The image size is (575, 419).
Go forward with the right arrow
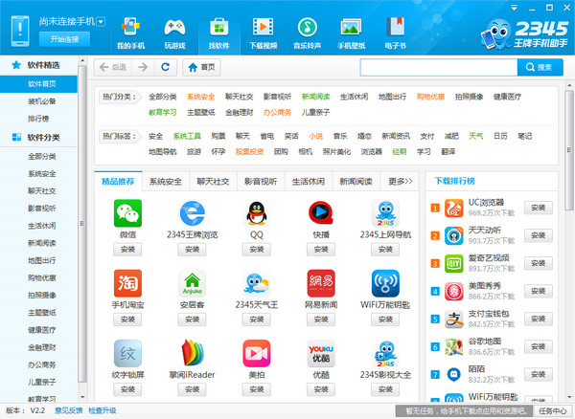click(x=143, y=67)
